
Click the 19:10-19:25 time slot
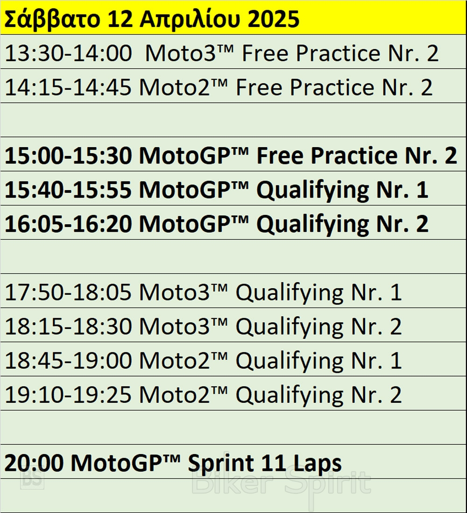tap(69, 395)
